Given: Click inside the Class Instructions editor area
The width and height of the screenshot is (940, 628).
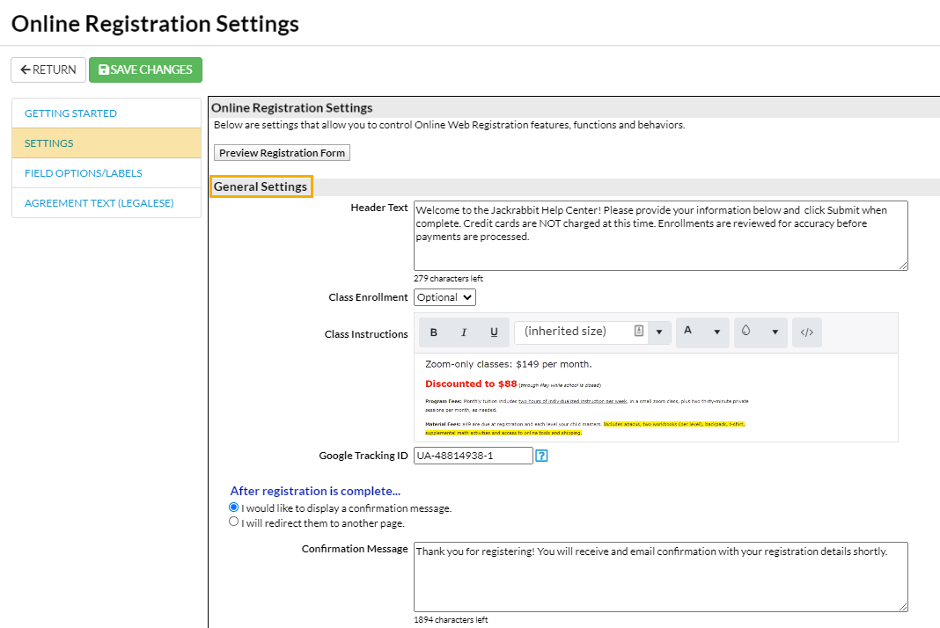Looking at the screenshot, I should pos(656,398).
